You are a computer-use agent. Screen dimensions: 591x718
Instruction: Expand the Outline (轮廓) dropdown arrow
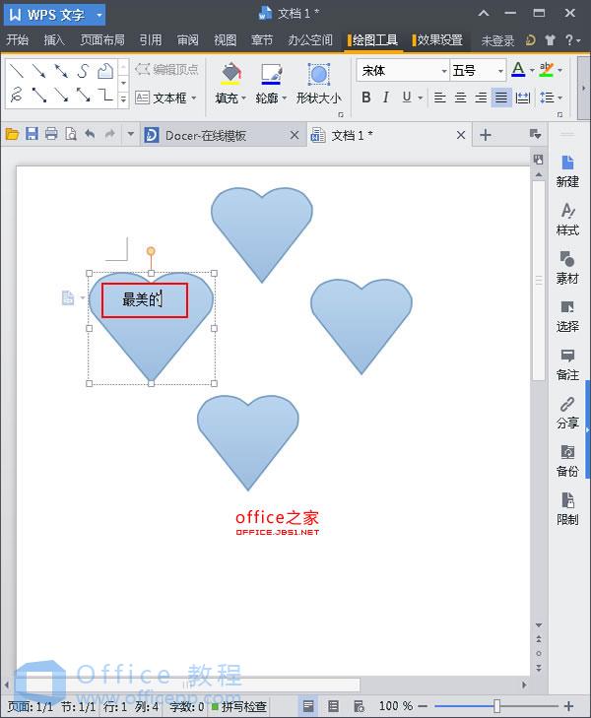point(285,98)
